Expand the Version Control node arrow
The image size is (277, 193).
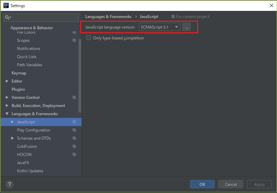click(7, 97)
